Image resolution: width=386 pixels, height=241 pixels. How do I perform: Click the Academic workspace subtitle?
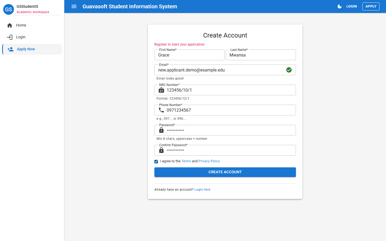33,12
